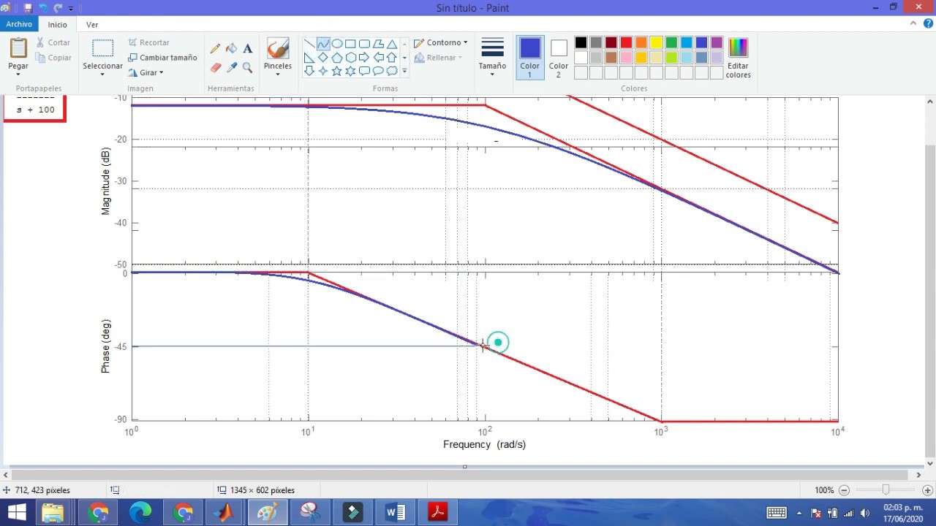
Task: Click the Save icon in title bar
Action: (x=28, y=8)
